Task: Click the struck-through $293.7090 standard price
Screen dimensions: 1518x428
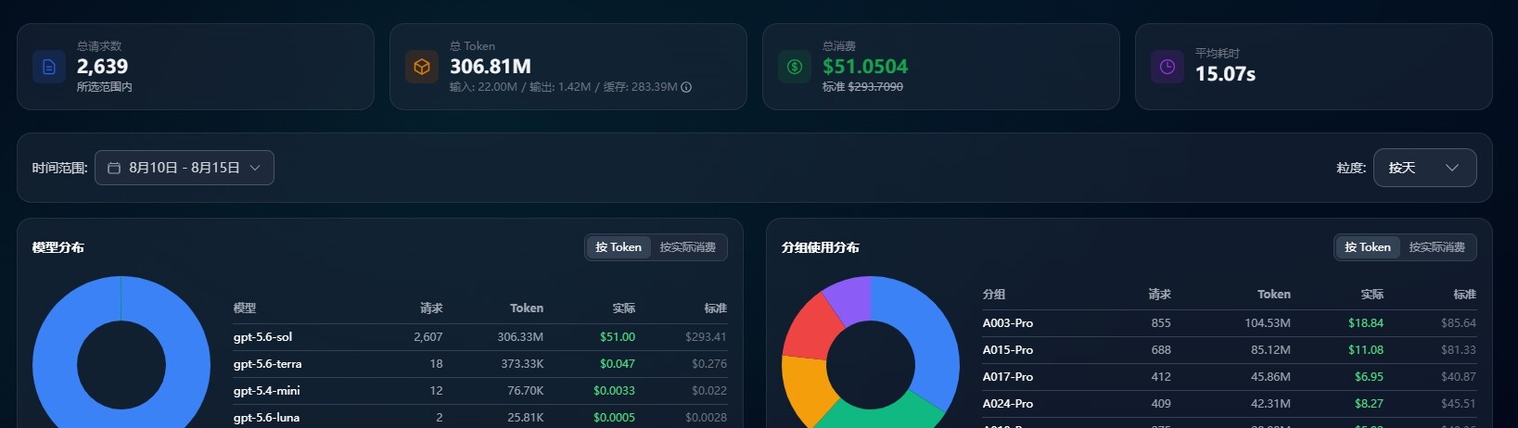Action: click(x=875, y=87)
